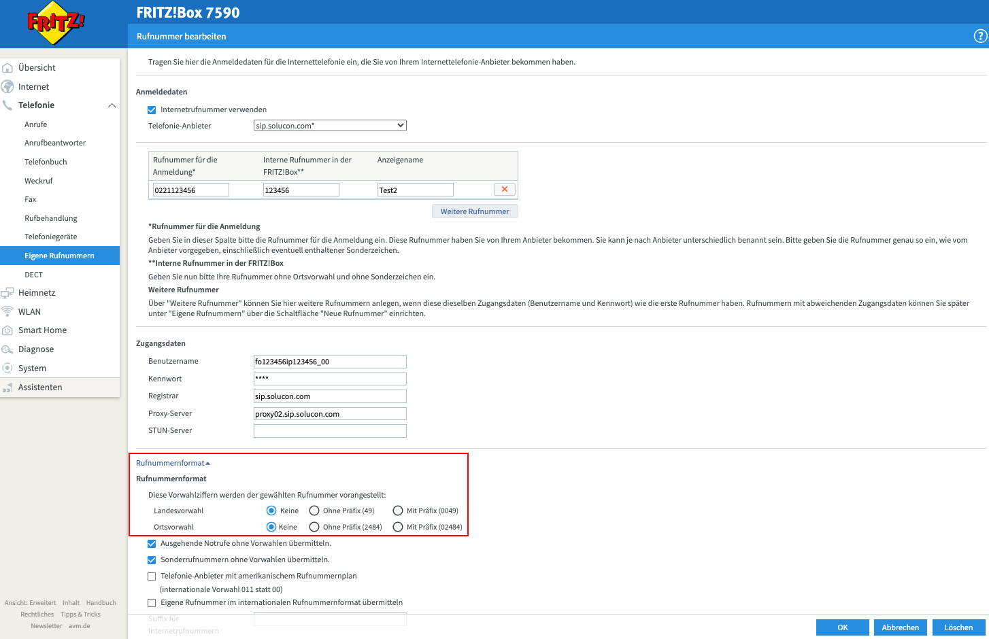989x639 pixels.
Task: Select Ortsvorwahl Keine radio button
Action: pyautogui.click(x=271, y=527)
